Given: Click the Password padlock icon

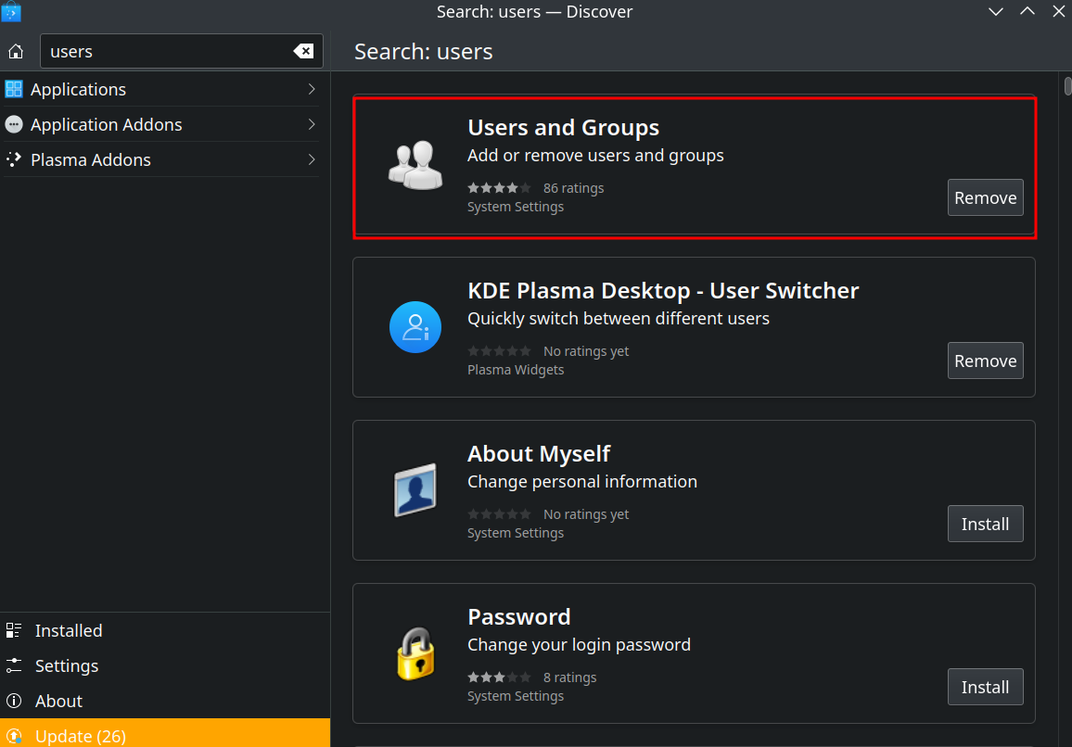Looking at the screenshot, I should pyautogui.click(x=415, y=653).
